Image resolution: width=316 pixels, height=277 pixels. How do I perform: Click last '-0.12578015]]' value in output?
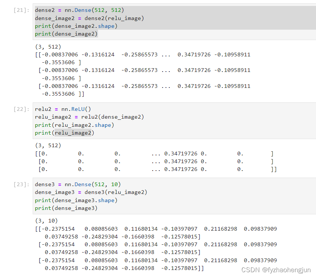183,268
